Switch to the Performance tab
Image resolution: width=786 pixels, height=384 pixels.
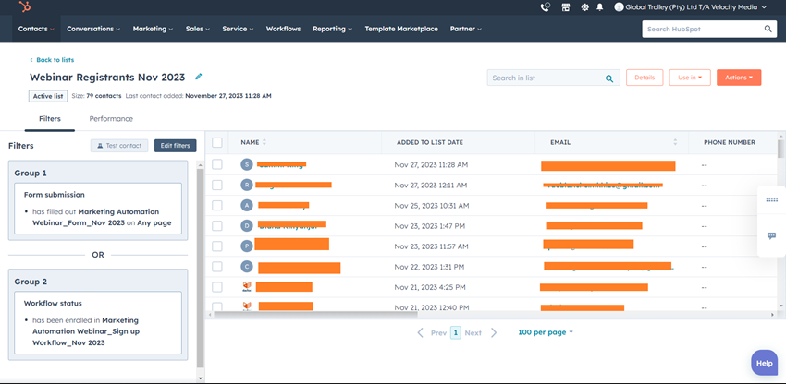pyautogui.click(x=111, y=119)
